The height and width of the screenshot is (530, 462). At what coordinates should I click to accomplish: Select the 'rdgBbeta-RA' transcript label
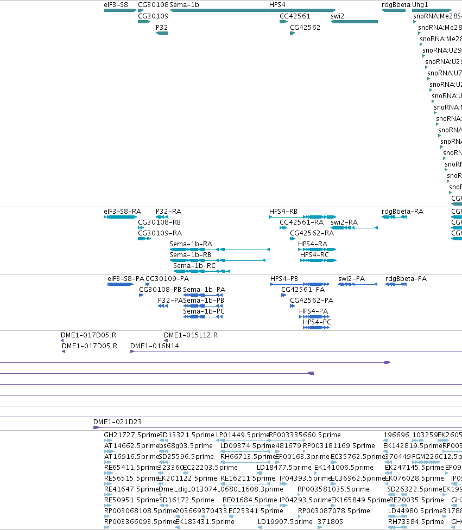402,211
